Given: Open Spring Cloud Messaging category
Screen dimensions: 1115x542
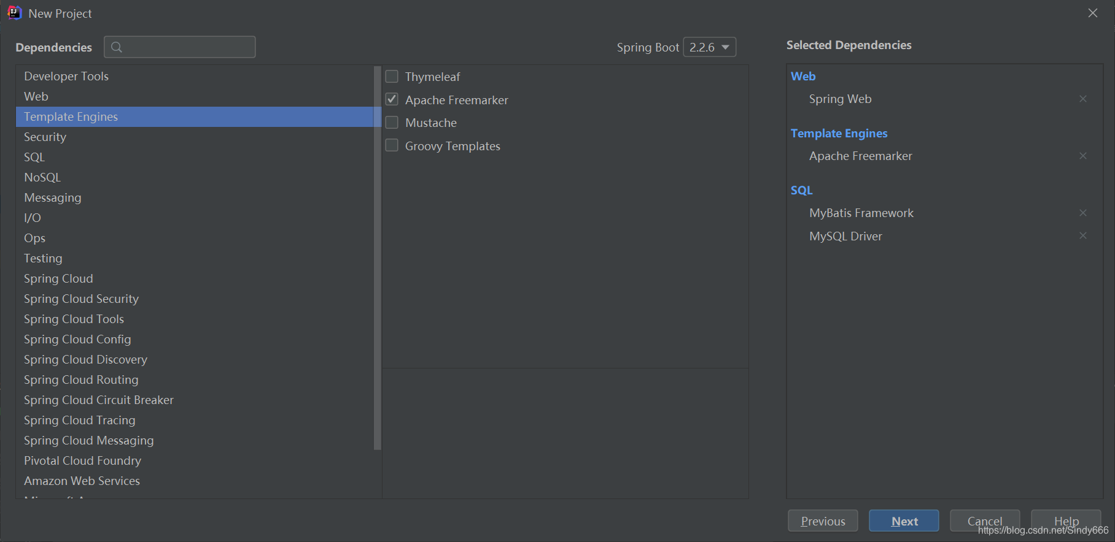Looking at the screenshot, I should [x=195, y=440].
